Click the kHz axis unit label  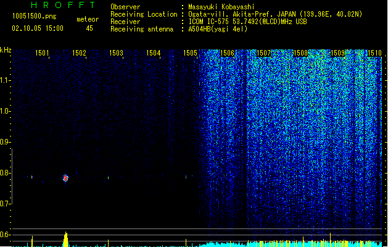(x=6, y=50)
